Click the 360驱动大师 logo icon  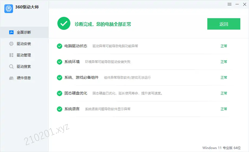(9, 9)
